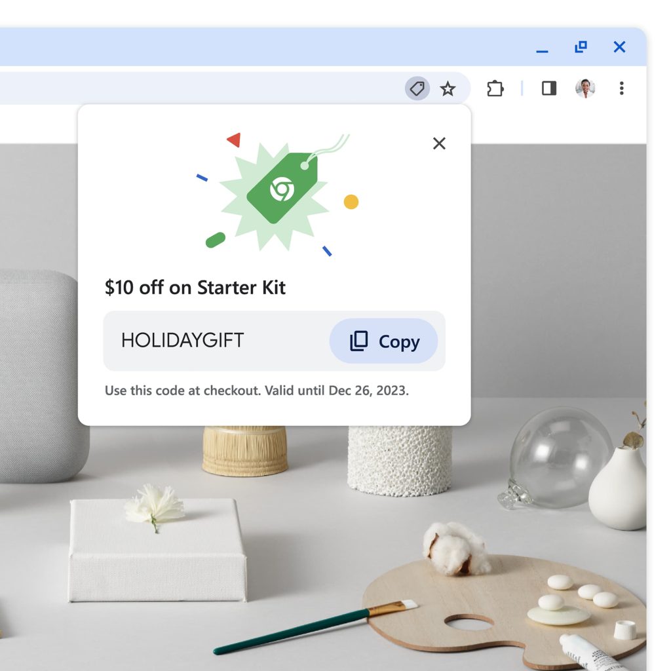Toggle the side panel icon

[x=549, y=88]
